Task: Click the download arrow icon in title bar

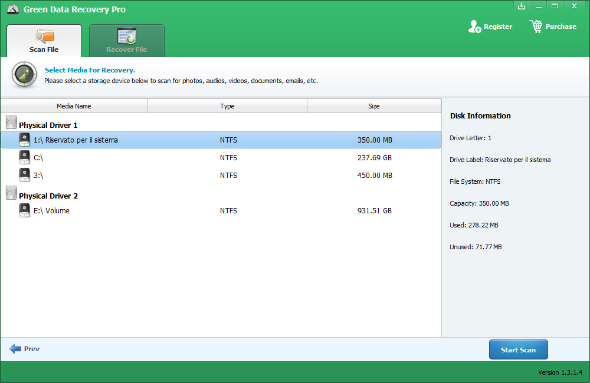Action: (x=521, y=6)
